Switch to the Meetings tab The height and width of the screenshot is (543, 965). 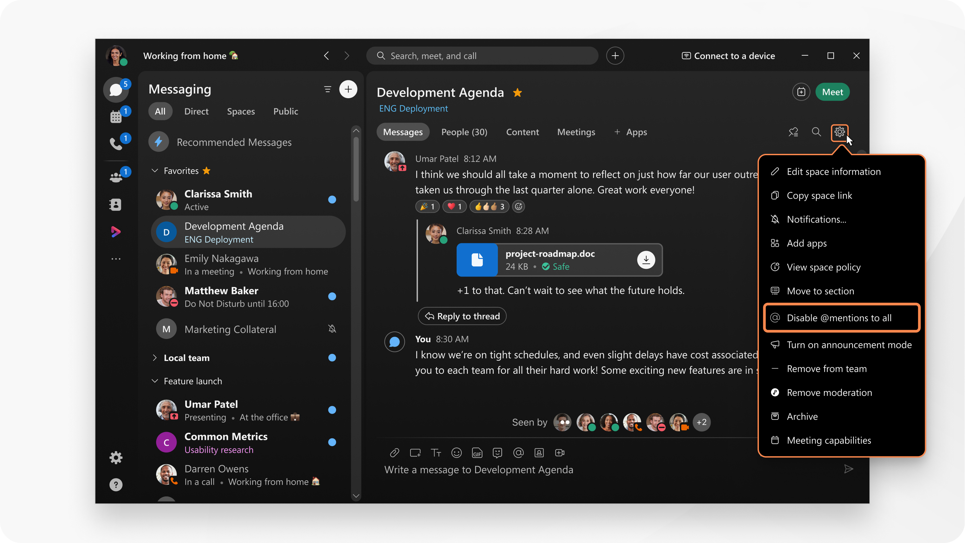[x=575, y=131]
